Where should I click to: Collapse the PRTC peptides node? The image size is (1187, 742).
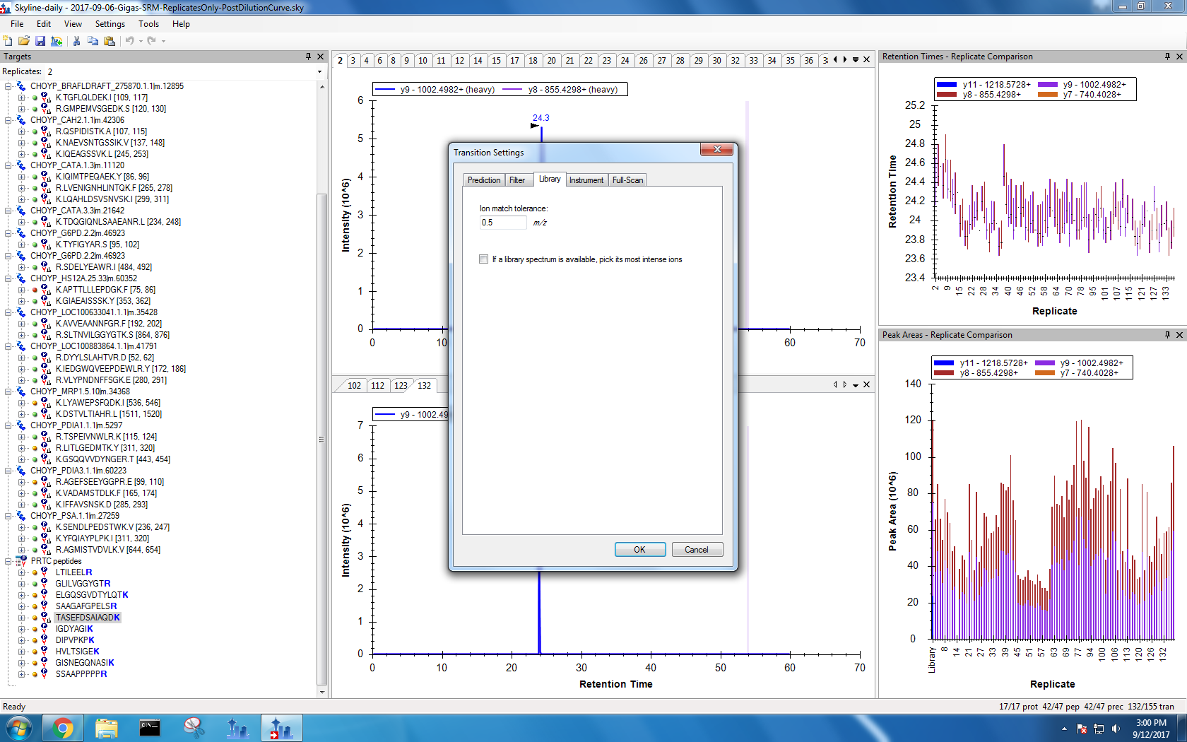[8, 561]
